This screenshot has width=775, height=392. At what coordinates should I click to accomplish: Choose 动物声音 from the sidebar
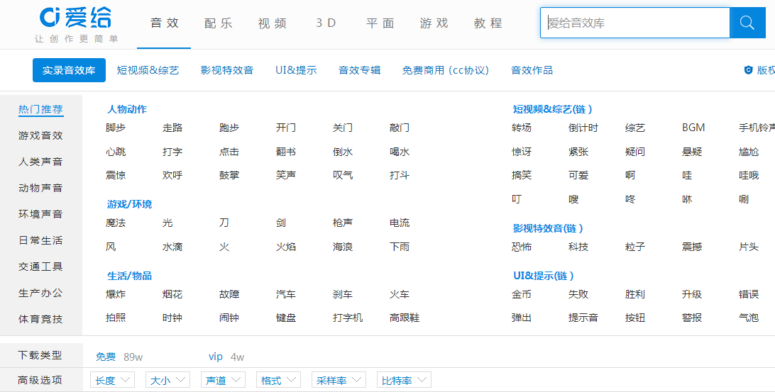click(x=40, y=188)
